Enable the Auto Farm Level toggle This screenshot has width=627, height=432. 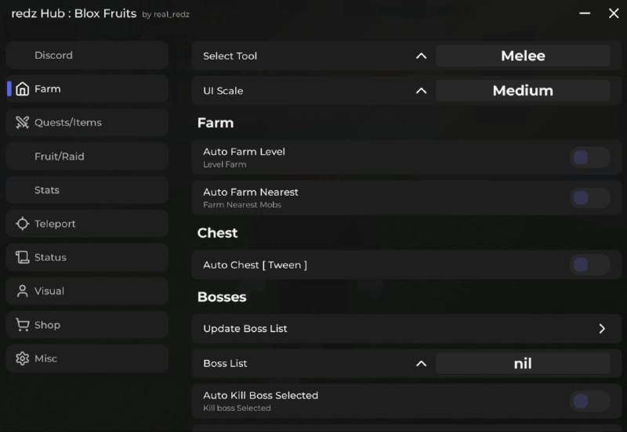tap(589, 157)
